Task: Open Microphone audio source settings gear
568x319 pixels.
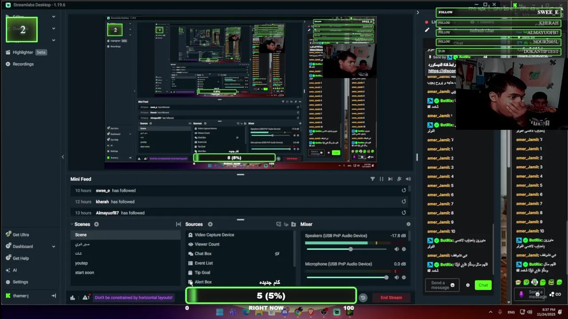Action: pos(404,277)
